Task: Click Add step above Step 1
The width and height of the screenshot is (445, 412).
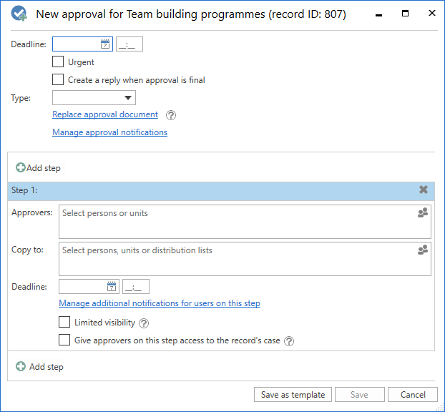Action: (x=39, y=168)
